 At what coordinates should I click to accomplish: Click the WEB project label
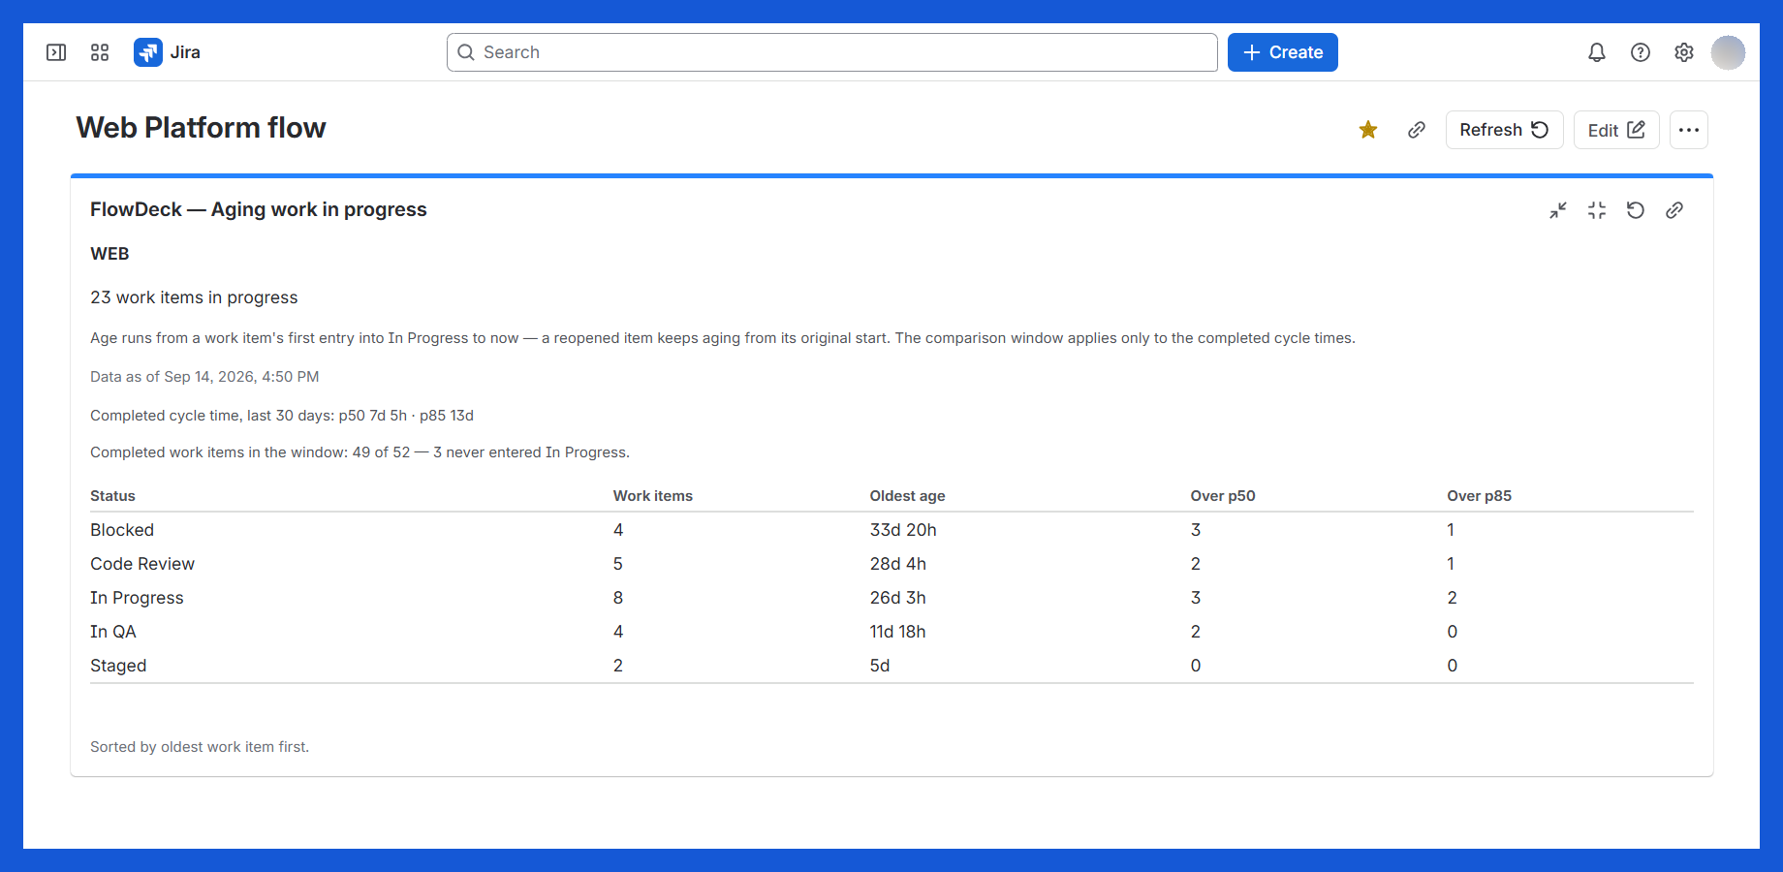109,254
